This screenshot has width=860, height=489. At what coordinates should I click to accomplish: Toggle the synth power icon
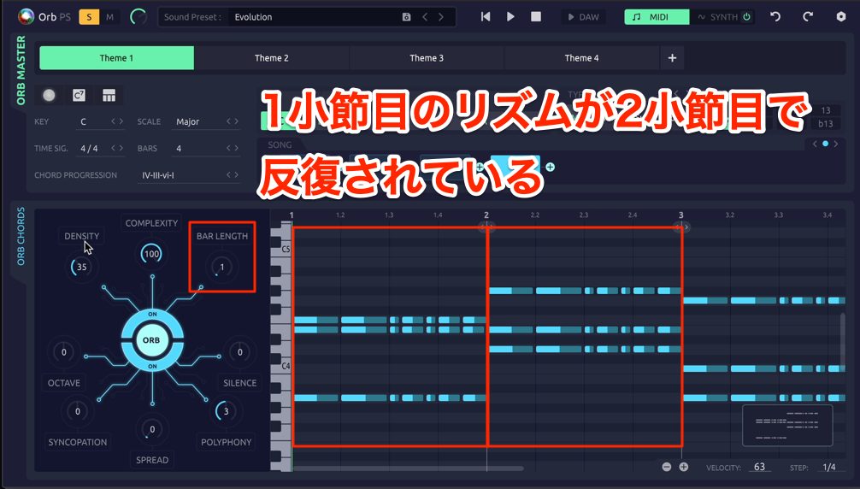coord(746,17)
